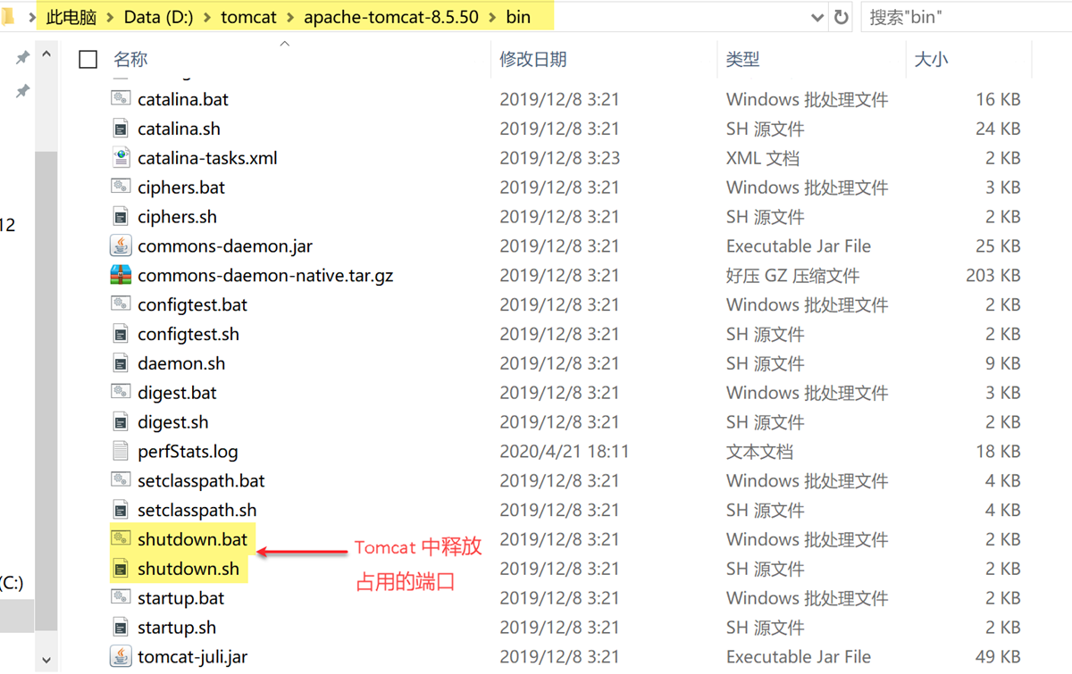Click the setclasspath.bat file icon
The image size is (1072, 674).
pyautogui.click(x=121, y=480)
